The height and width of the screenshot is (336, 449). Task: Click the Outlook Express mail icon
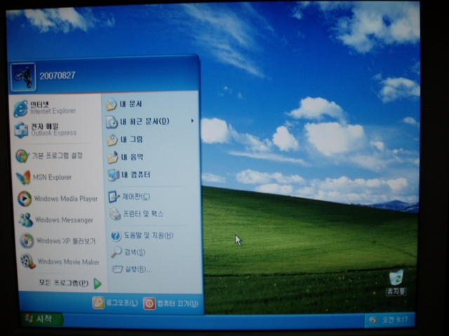[x=22, y=130]
